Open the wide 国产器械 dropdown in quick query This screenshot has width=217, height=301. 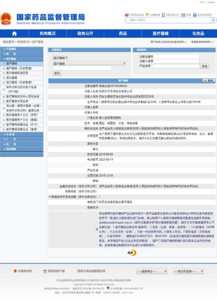[x=90, y=63]
